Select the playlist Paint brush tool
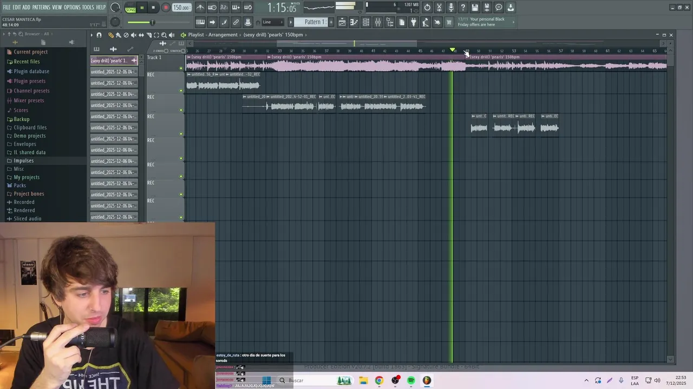The height and width of the screenshot is (389, 693). click(119, 35)
